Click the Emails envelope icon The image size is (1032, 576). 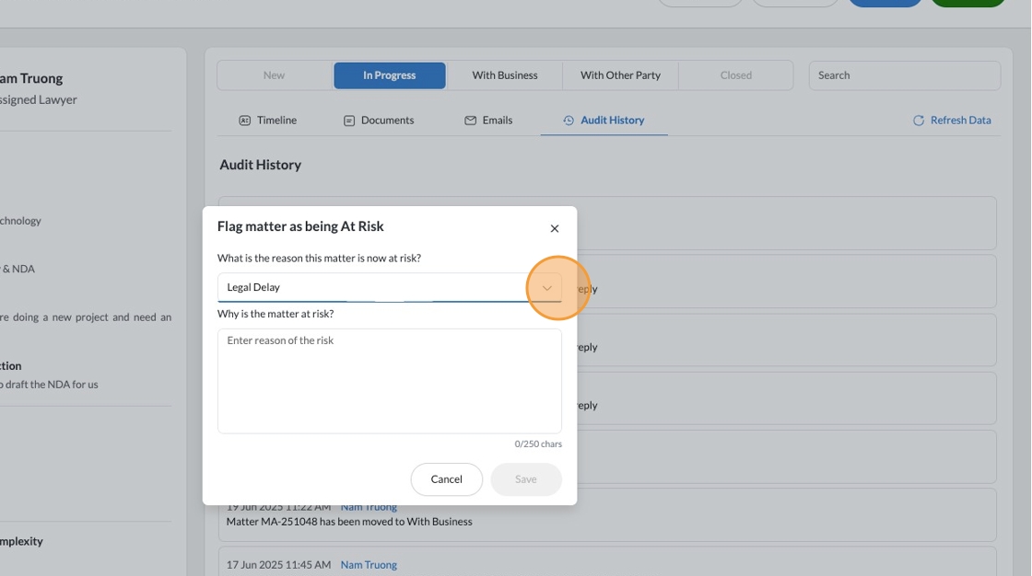point(470,121)
